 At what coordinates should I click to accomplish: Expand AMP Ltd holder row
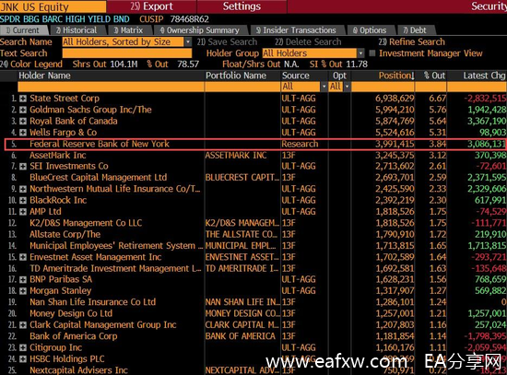23,212
